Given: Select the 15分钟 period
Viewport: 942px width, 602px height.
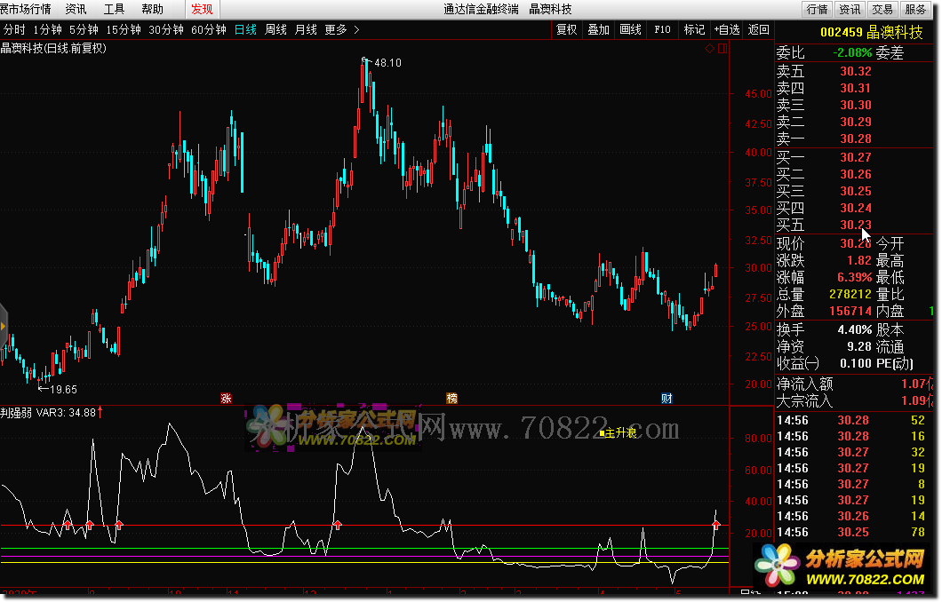Looking at the screenshot, I should click(x=124, y=29).
